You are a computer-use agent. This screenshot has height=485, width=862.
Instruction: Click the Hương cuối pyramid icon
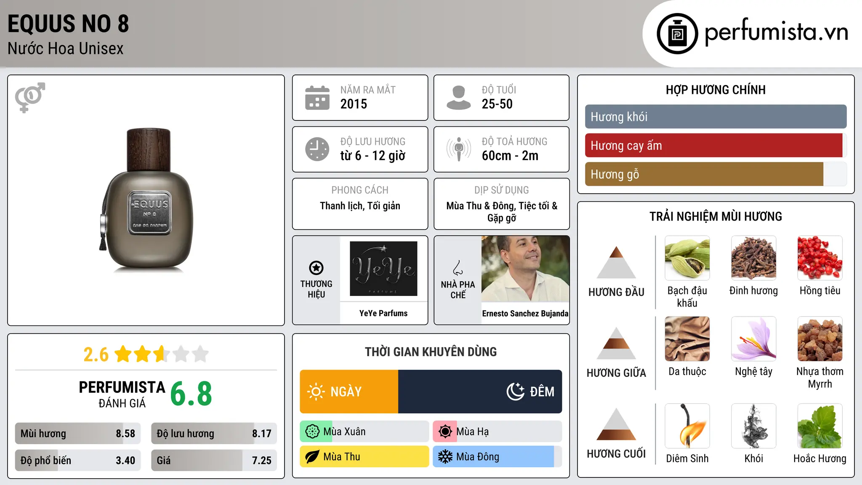[616, 424]
